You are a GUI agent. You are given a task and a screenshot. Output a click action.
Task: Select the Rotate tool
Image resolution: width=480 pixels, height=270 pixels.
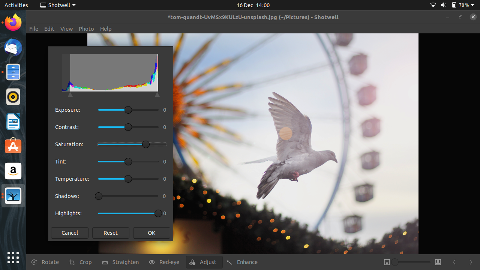click(x=45, y=262)
